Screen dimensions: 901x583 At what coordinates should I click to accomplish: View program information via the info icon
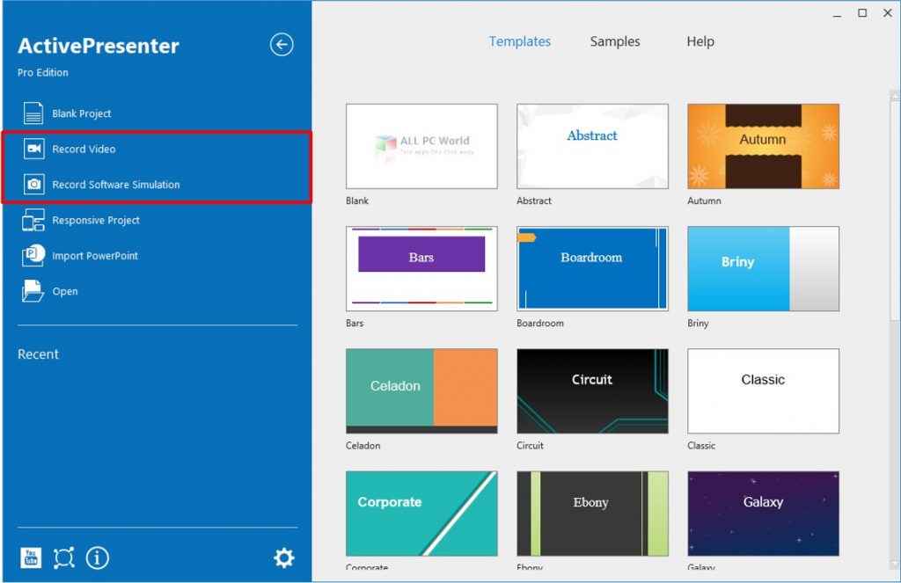coord(97,557)
